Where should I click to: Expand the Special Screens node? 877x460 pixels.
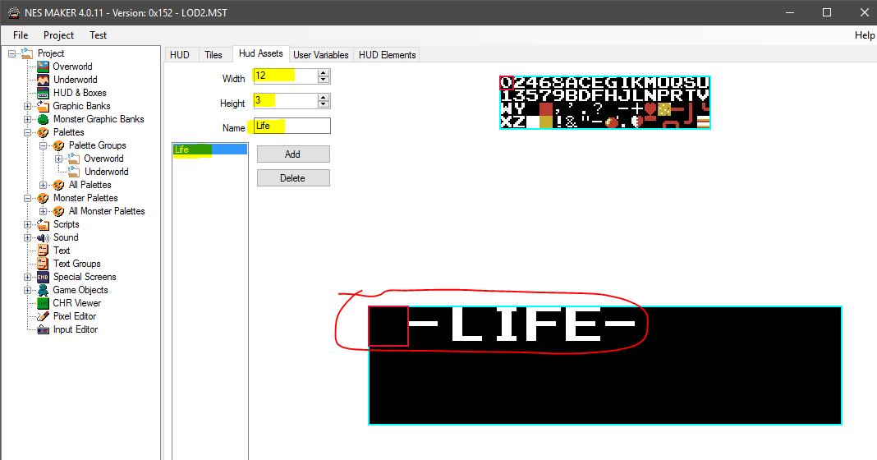(27, 277)
